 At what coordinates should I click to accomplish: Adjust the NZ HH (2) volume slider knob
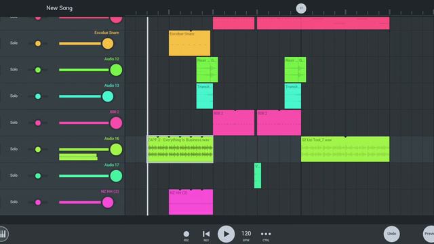click(108, 202)
